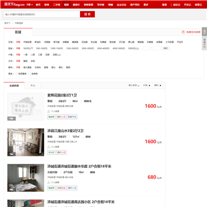Switch to the 全部房源 listings tab
Viewport: 207px width, 207px height.
pyautogui.click(x=14, y=86)
